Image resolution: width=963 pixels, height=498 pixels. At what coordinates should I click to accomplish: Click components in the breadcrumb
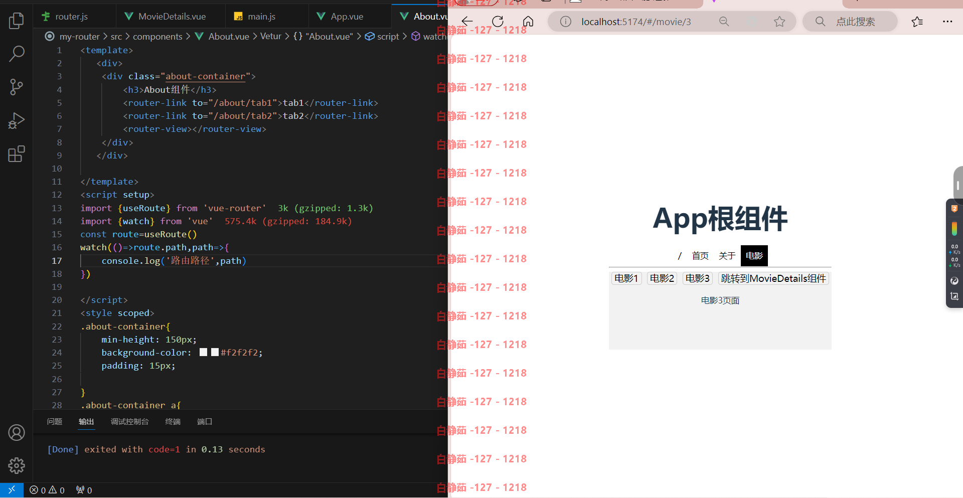tap(157, 37)
